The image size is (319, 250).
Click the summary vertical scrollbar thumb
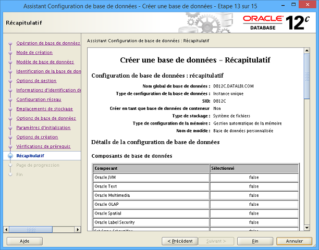307,76
